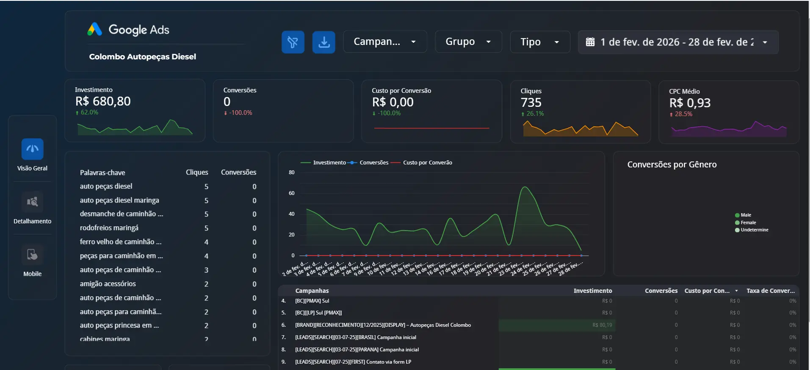Sort campaigns by Investimento column header
Viewport: 810px width, 370px height.
coord(592,291)
